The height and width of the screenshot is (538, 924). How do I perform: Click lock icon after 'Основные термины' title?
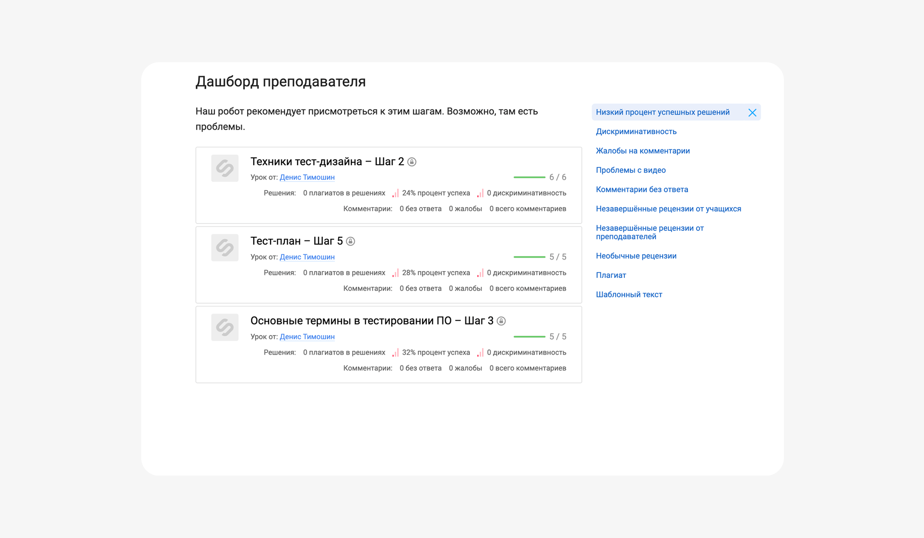pos(501,321)
